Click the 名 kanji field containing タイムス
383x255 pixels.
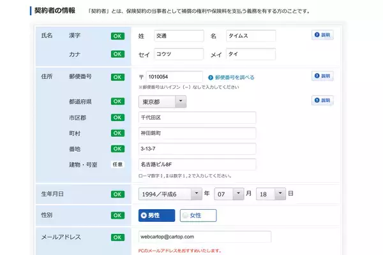(249, 36)
